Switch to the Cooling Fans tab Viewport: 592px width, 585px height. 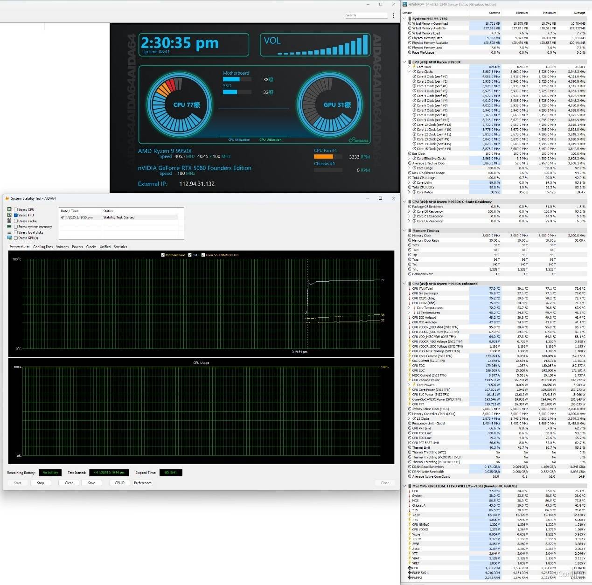click(43, 247)
